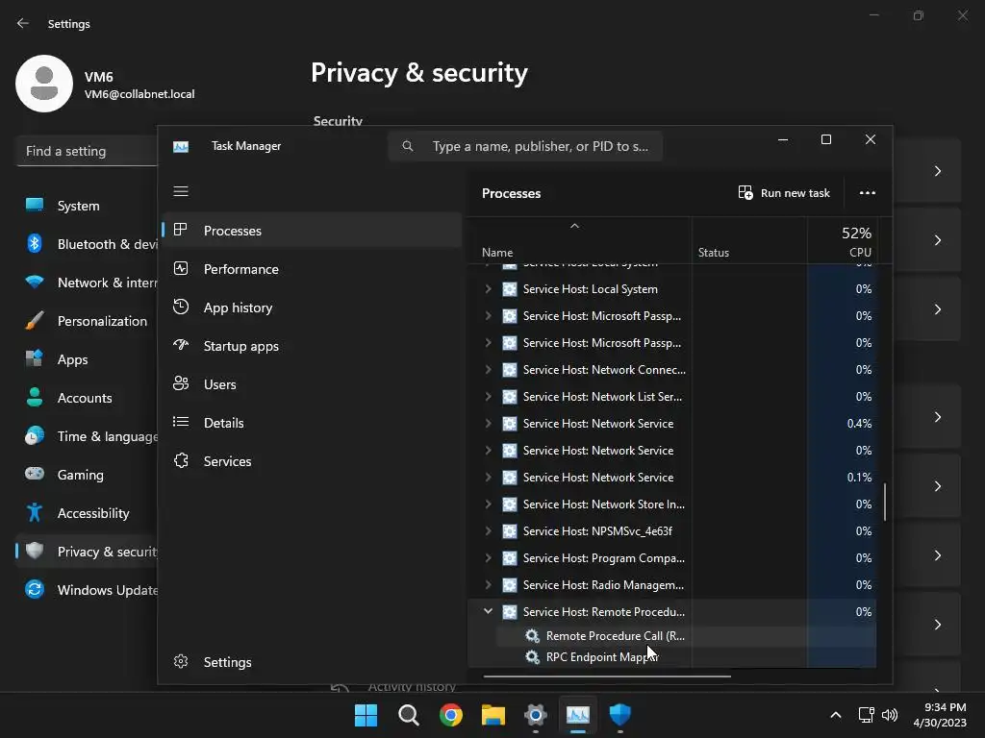The image size is (985, 738).
Task: Show hidden system tray icons
Action: click(836, 715)
